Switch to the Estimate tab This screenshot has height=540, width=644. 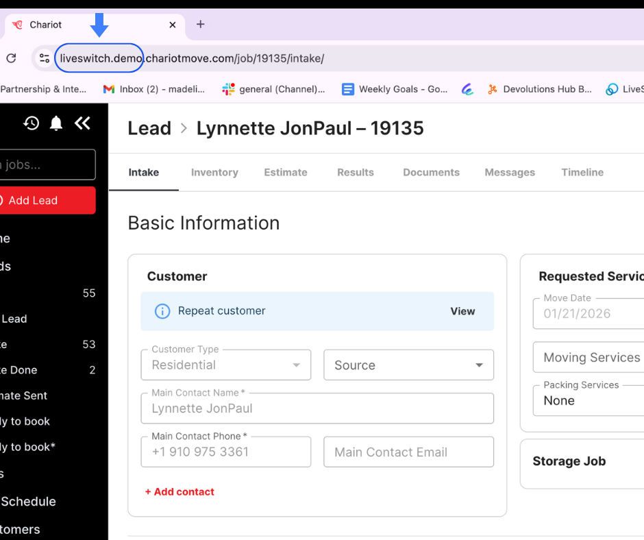click(x=286, y=173)
